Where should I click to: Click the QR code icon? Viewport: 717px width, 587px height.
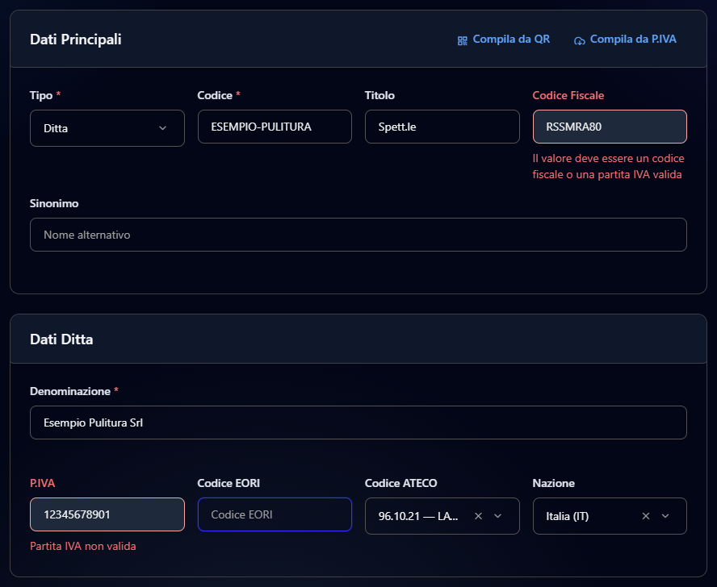point(463,41)
